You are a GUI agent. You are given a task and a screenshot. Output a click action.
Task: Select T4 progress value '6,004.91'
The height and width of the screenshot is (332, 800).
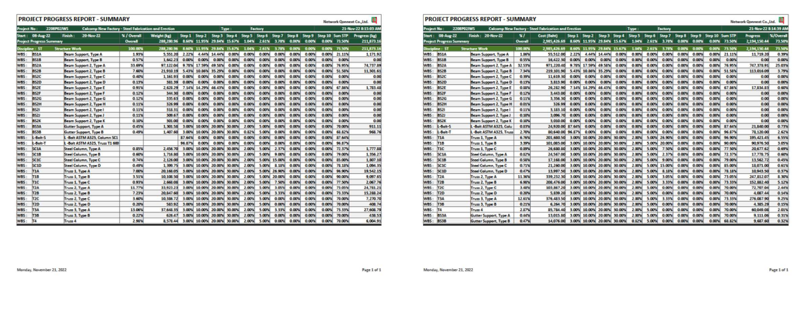point(373,221)
